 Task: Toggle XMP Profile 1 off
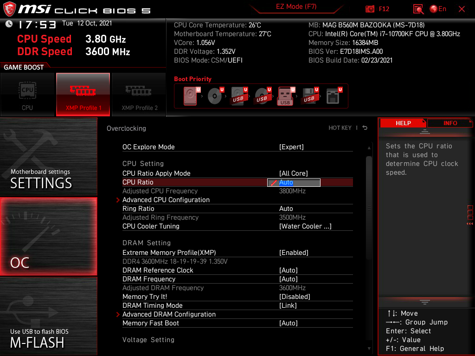[83, 95]
